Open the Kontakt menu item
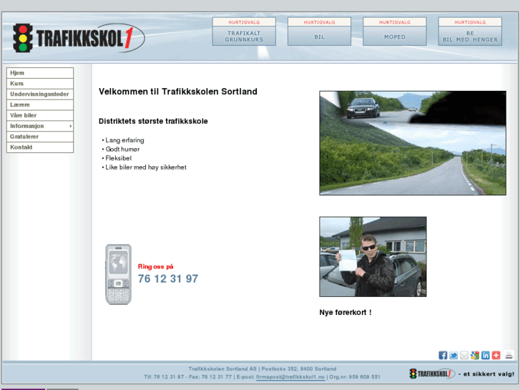Image resolution: width=520 pixels, height=390 pixels. pos(40,147)
